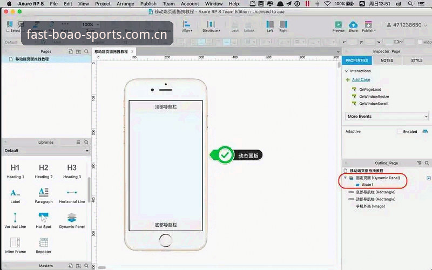Screen dimensions: 432x270
Task: Open the Publish menu in the menu bar
Action: coord(148,4)
